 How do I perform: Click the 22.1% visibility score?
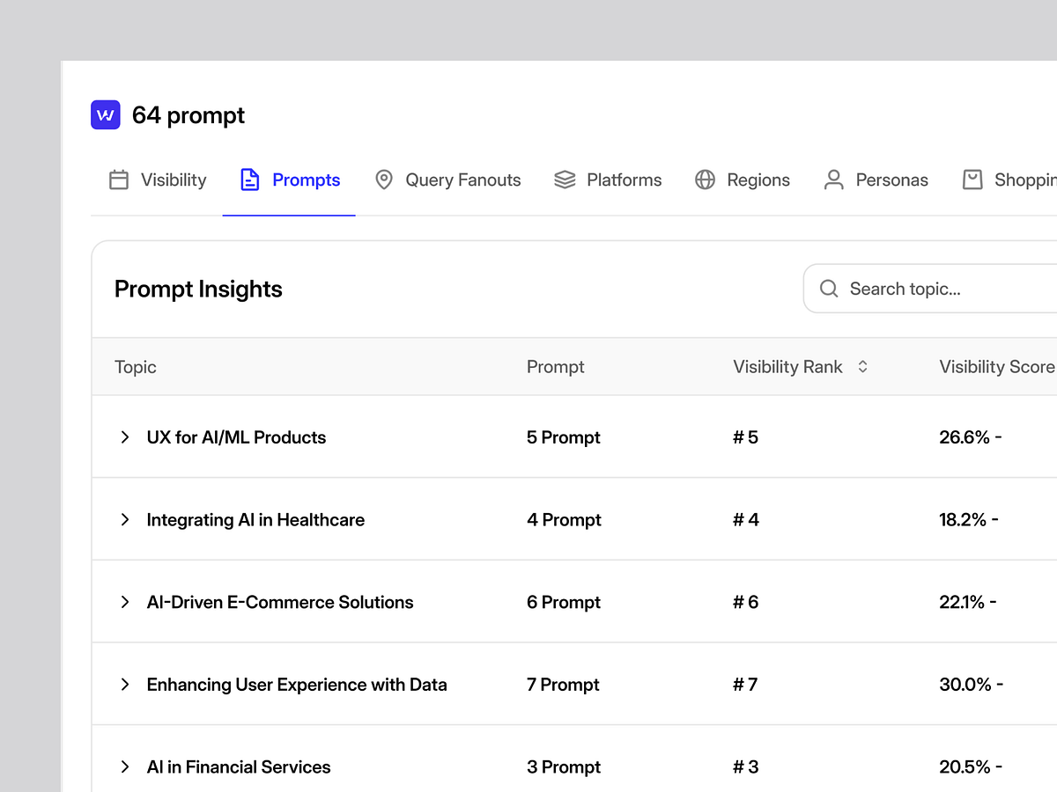coord(962,602)
